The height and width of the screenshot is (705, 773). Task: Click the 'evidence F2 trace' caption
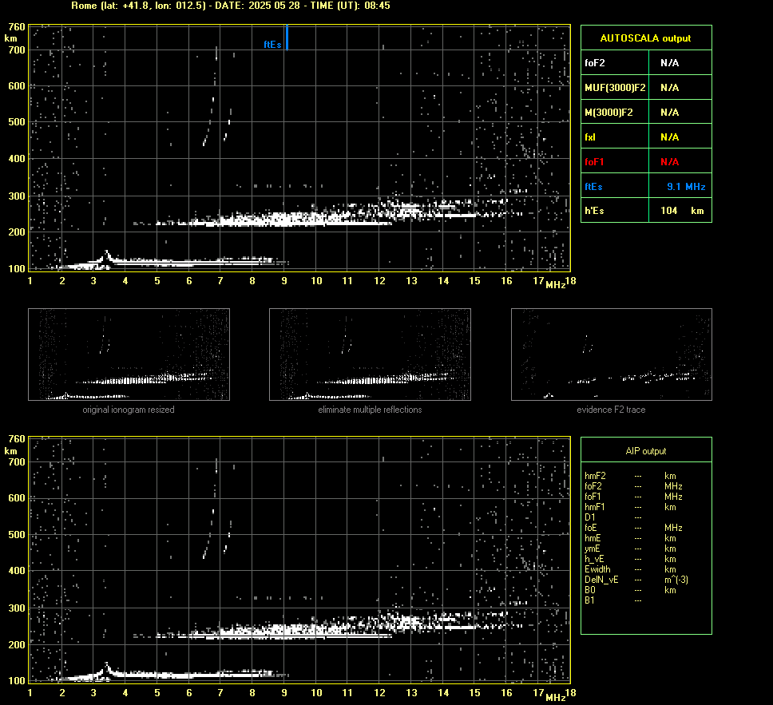[611, 410]
